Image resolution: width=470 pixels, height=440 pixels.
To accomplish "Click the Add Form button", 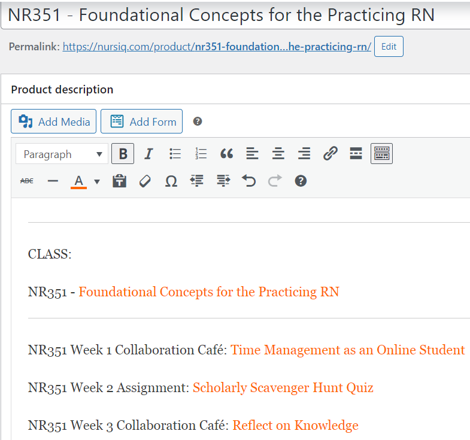I will [x=141, y=122].
